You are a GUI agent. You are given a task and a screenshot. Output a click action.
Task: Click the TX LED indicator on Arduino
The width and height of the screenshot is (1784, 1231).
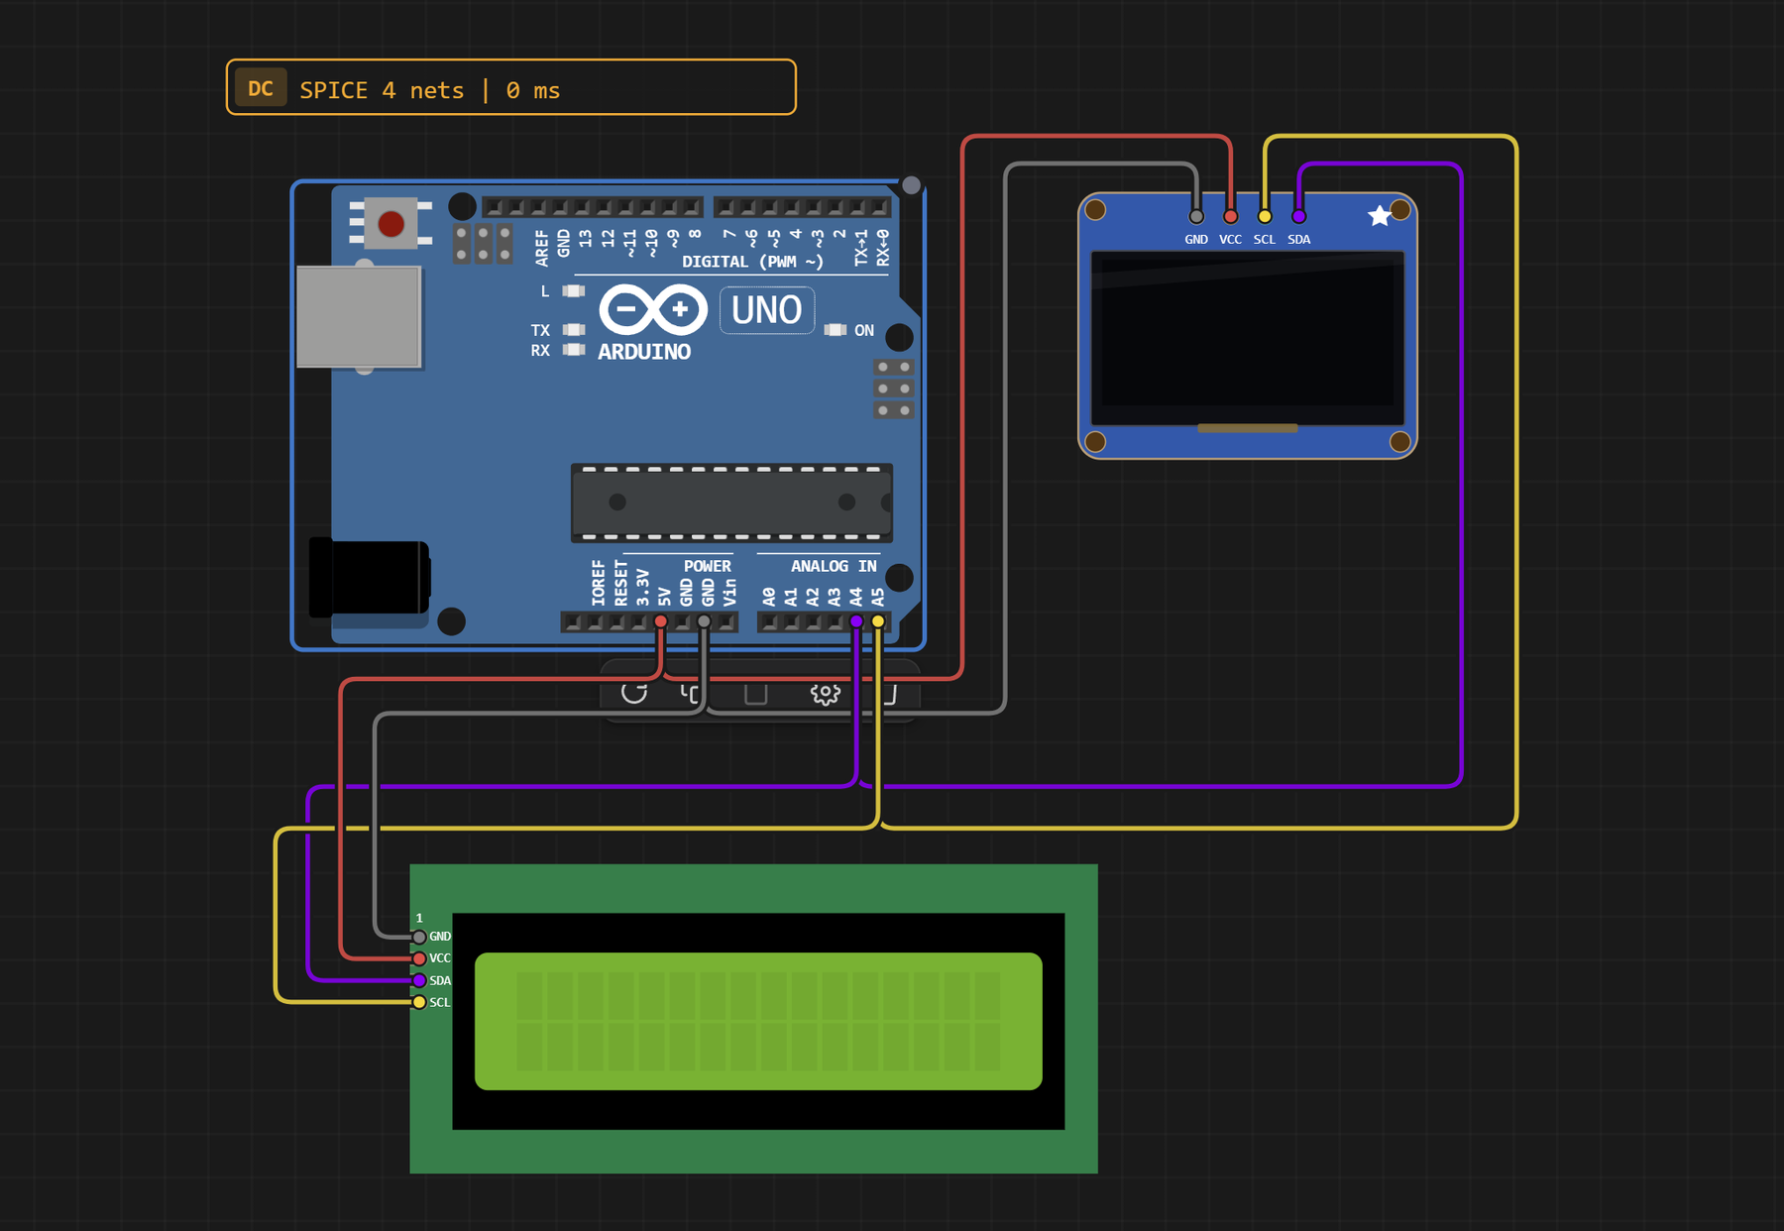(574, 329)
